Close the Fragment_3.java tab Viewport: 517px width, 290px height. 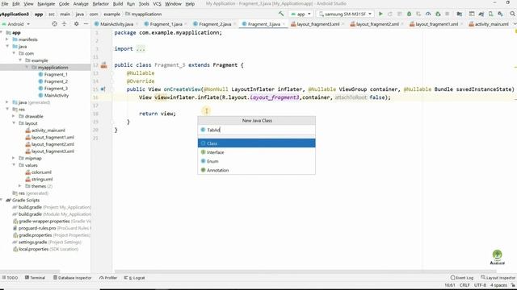pyautogui.click(x=284, y=24)
